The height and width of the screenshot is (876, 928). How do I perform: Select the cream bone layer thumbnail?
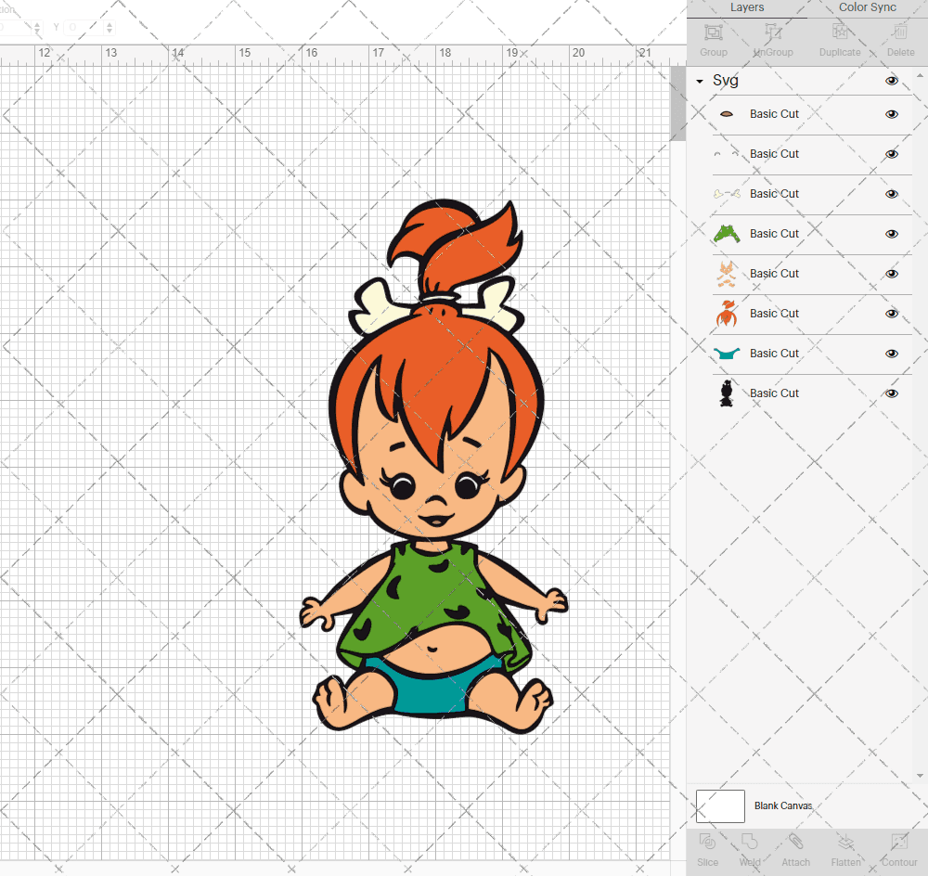click(x=727, y=194)
